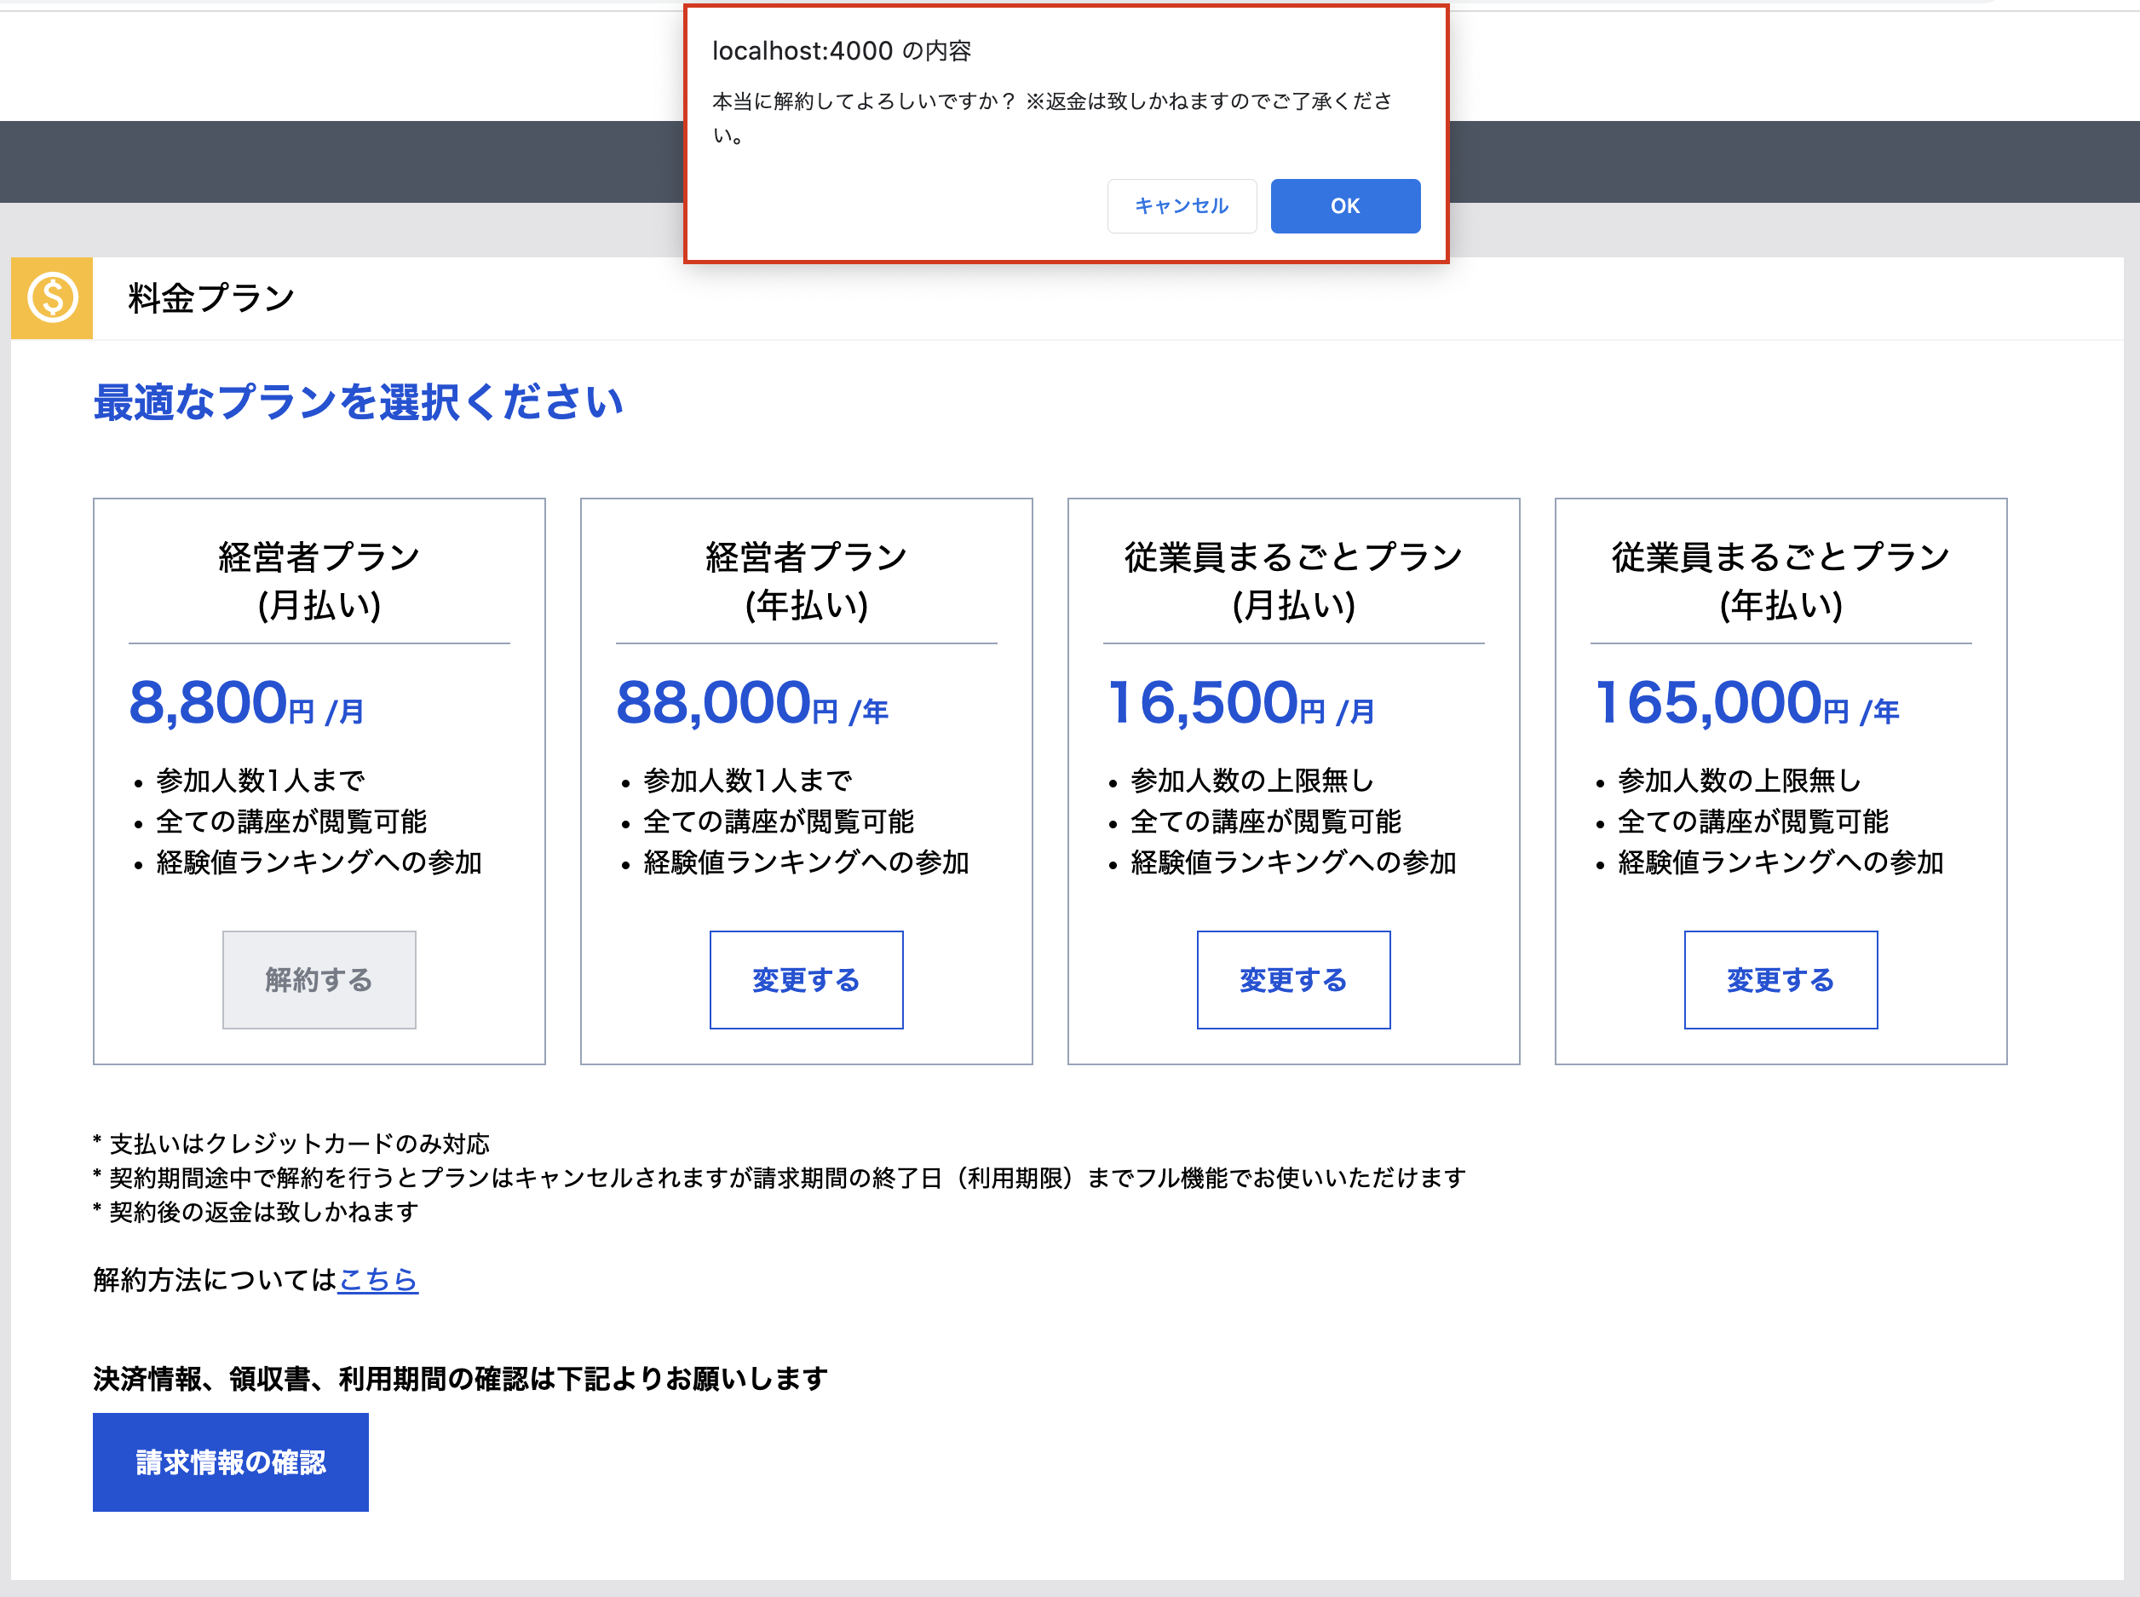This screenshot has height=1597, width=2140.
Task: Open the こちら cancellation method link
Action: click(377, 1279)
